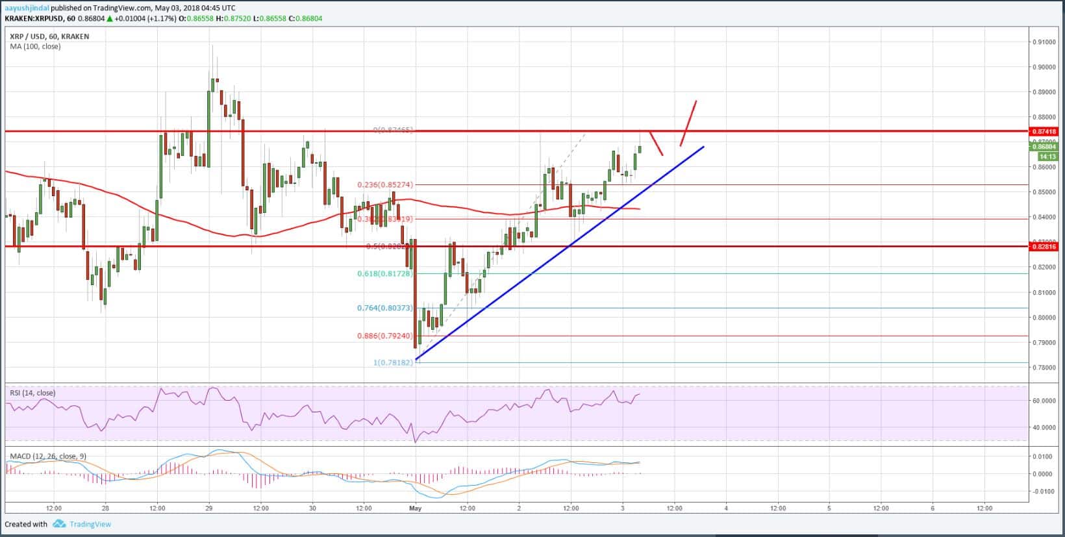The height and width of the screenshot is (537, 1065).
Task: Click the 0.618(0.81728) Fibonacci level label
Action: pos(384,274)
